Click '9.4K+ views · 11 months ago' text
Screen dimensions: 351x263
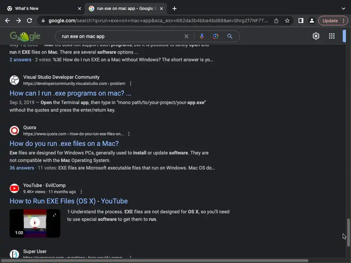[49, 192]
